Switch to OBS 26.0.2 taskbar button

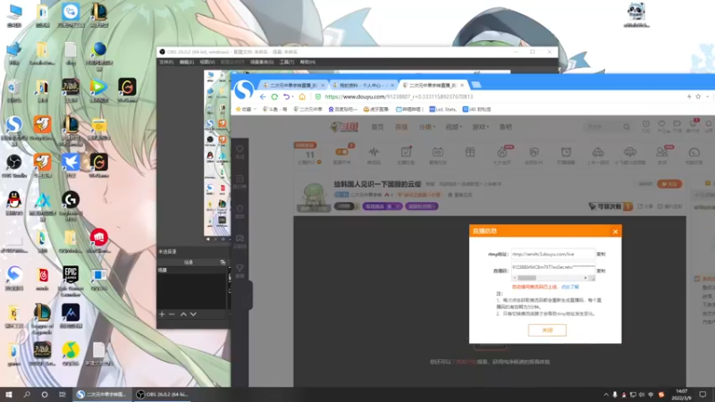(x=162, y=395)
